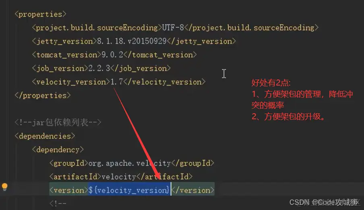Click the tomcat version value 9.0.2
Viewport: 364px width, 210px height.
pyautogui.click(x=112, y=55)
